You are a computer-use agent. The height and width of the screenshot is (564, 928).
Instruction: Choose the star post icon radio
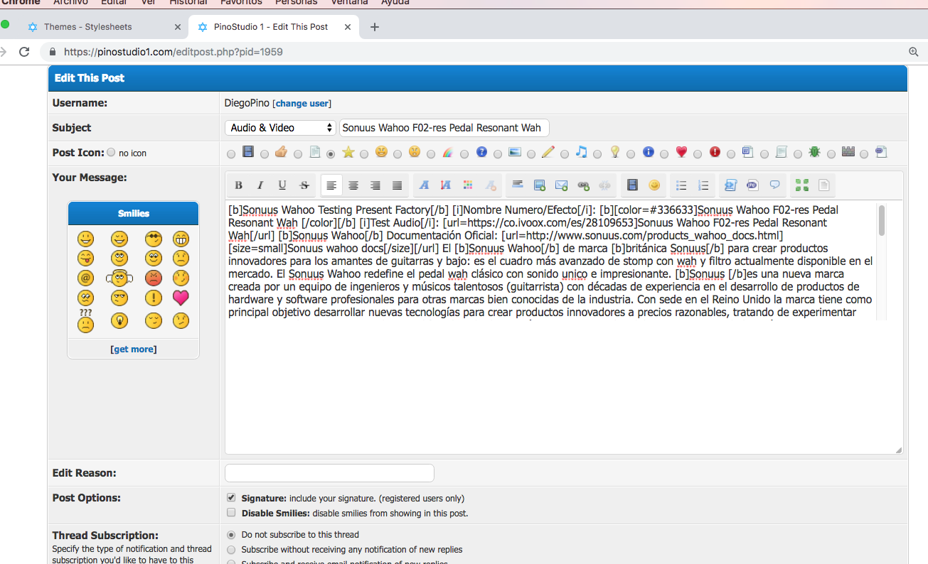pyautogui.click(x=331, y=153)
